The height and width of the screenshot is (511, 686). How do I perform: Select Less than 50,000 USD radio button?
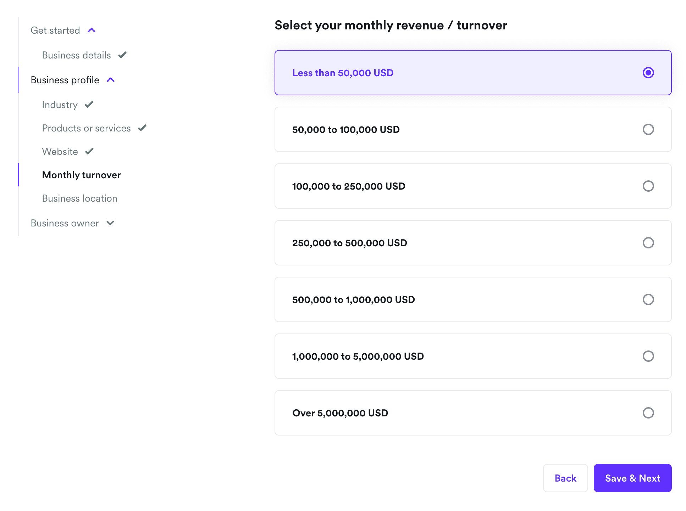click(x=648, y=73)
